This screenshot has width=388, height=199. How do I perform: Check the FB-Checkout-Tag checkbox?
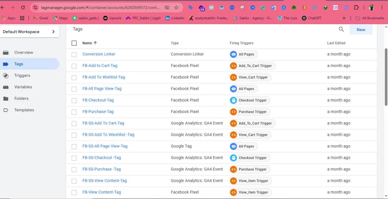[x=74, y=100]
